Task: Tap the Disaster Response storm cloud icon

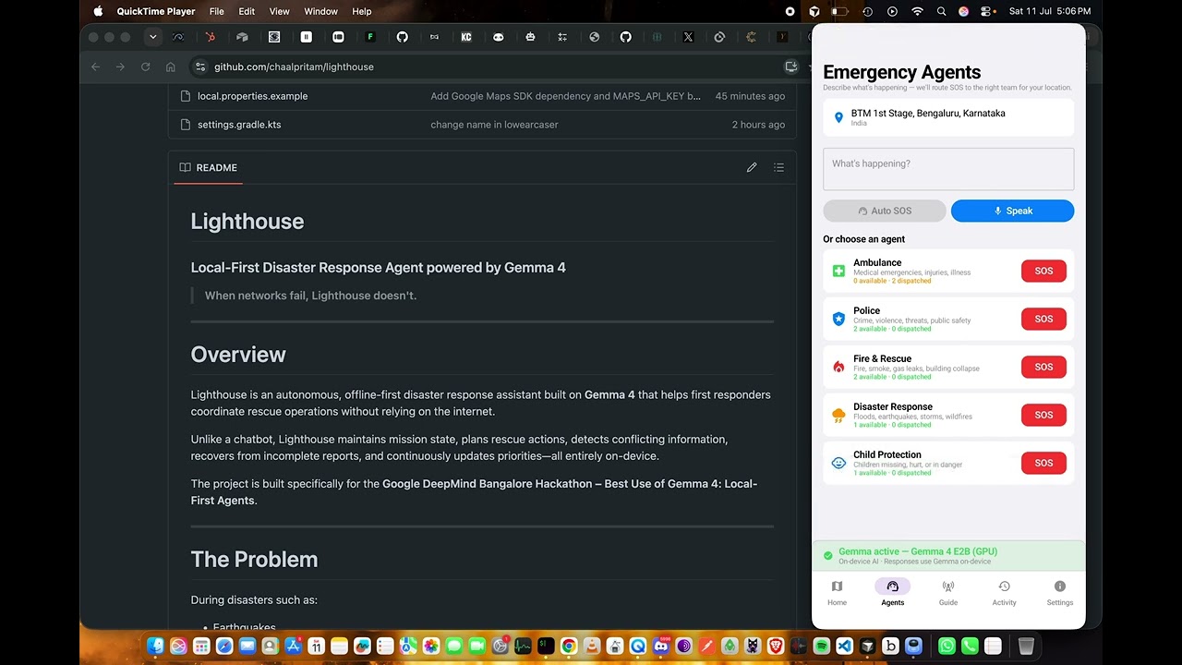Action: coord(838,415)
